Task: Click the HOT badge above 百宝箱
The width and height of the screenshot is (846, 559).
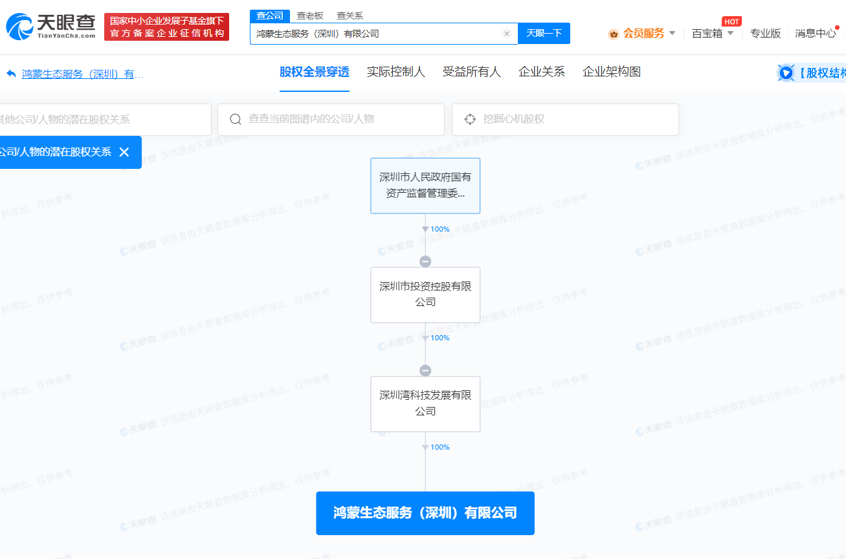Action: tap(731, 21)
